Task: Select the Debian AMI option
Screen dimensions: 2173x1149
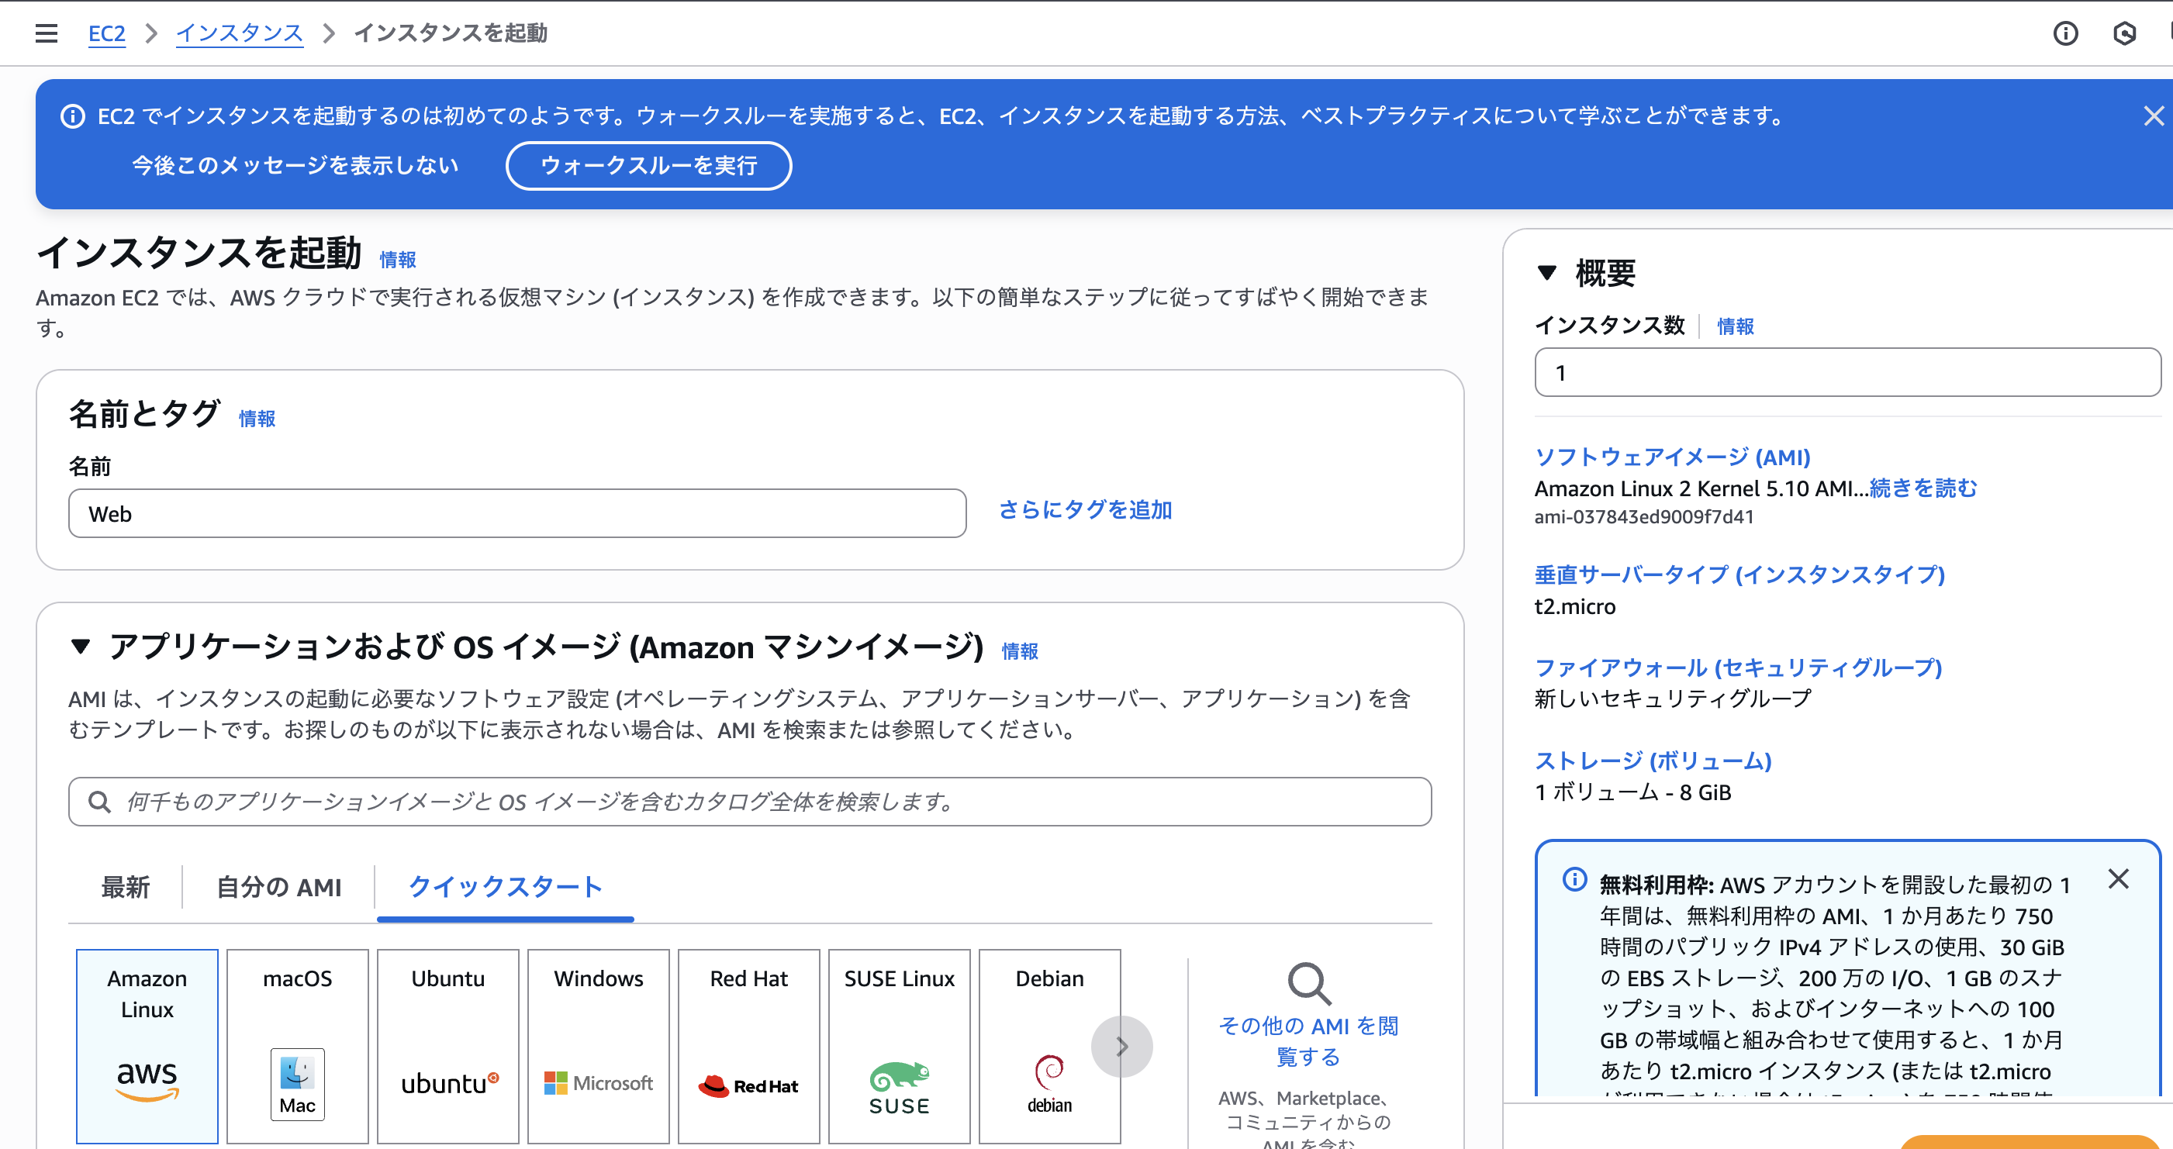Action: coord(1049,1046)
